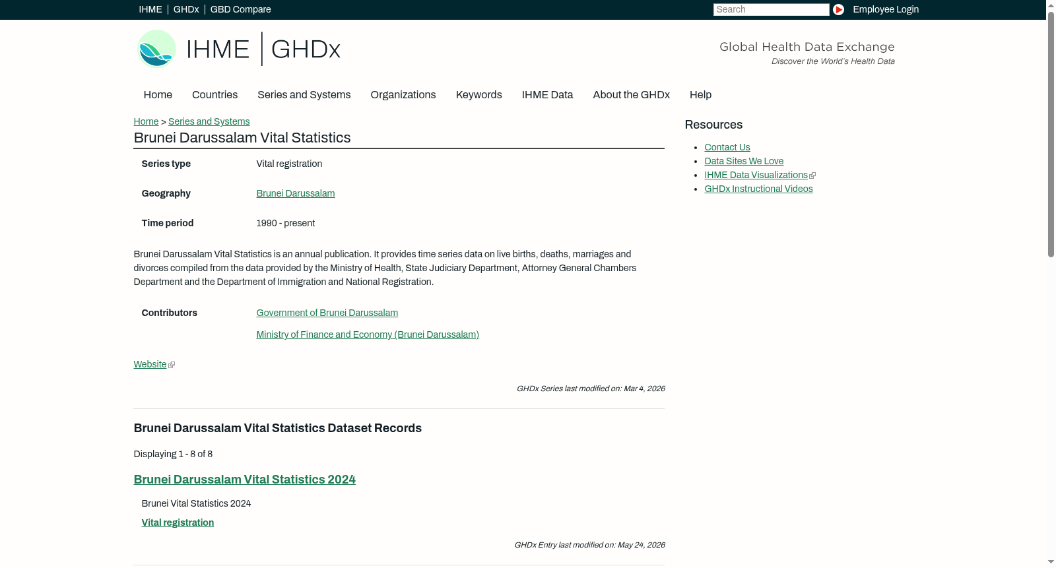Image resolution: width=1056 pixels, height=568 pixels.
Task: Open Series and Systems menu
Action: [304, 95]
